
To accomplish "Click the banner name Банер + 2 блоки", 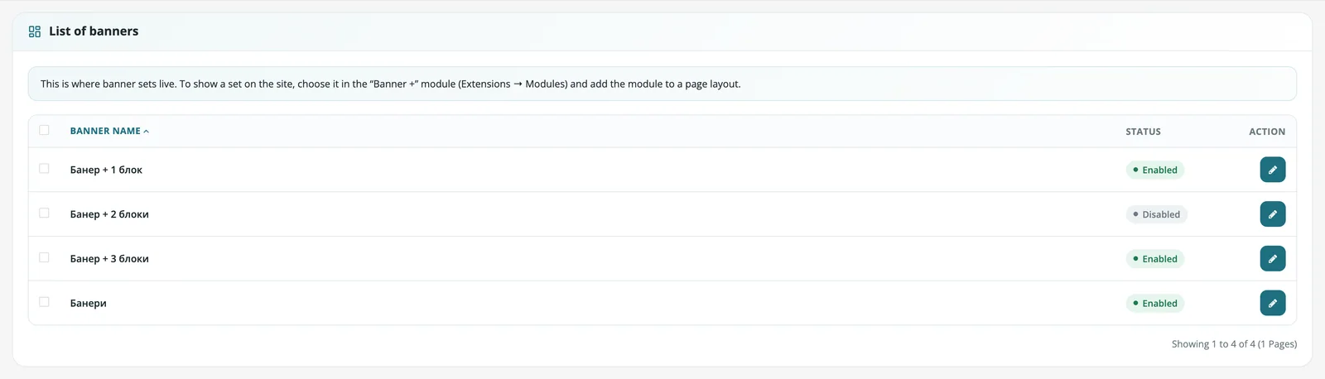I will (x=109, y=214).
